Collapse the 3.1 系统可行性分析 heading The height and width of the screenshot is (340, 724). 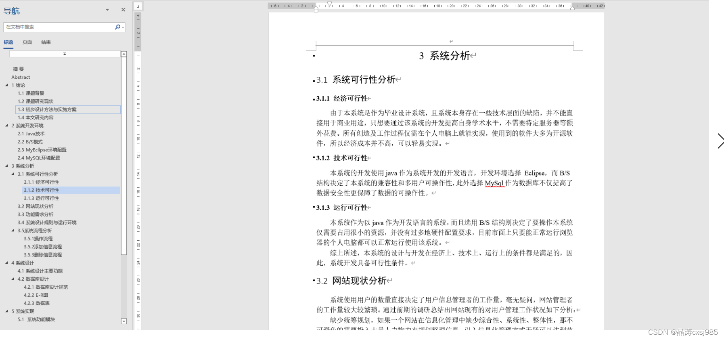[13, 174]
